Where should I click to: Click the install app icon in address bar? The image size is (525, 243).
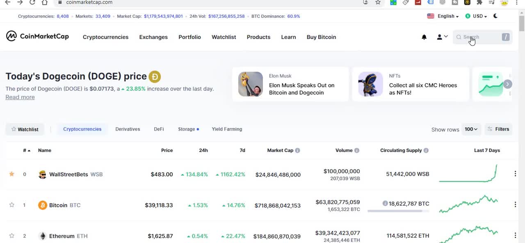(365, 2)
